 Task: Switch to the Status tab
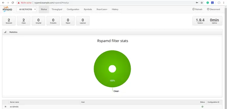(x=44, y=9)
